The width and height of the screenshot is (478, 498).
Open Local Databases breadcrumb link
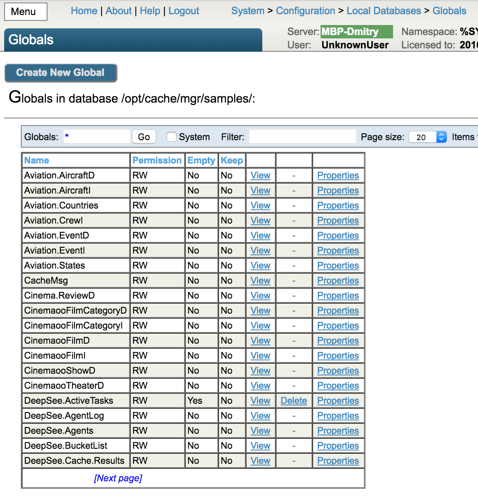click(383, 11)
